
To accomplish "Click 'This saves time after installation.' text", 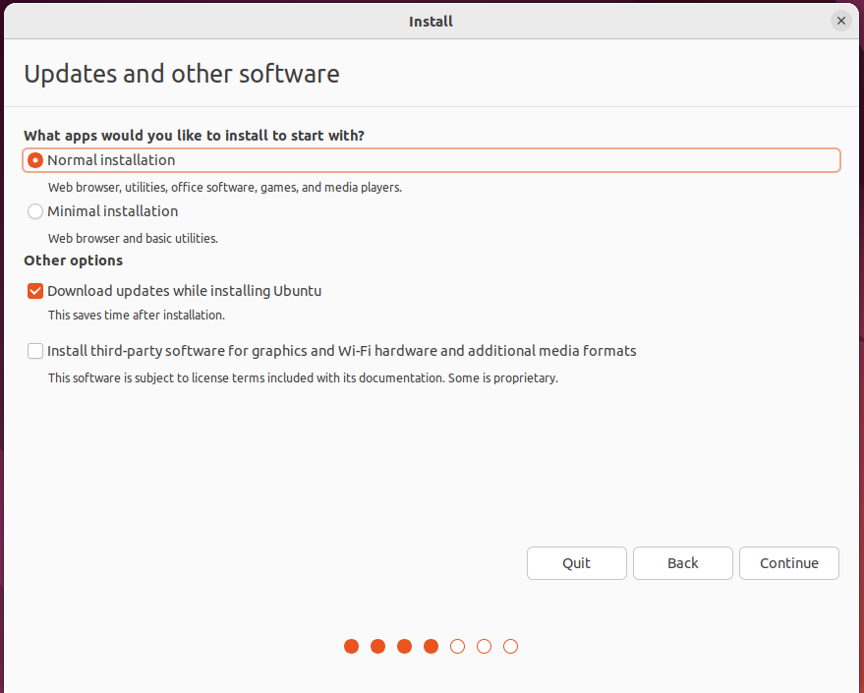I will pyautogui.click(x=136, y=316).
